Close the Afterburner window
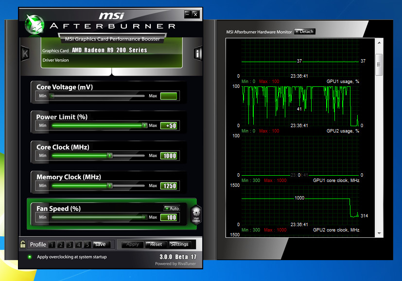 point(195,15)
